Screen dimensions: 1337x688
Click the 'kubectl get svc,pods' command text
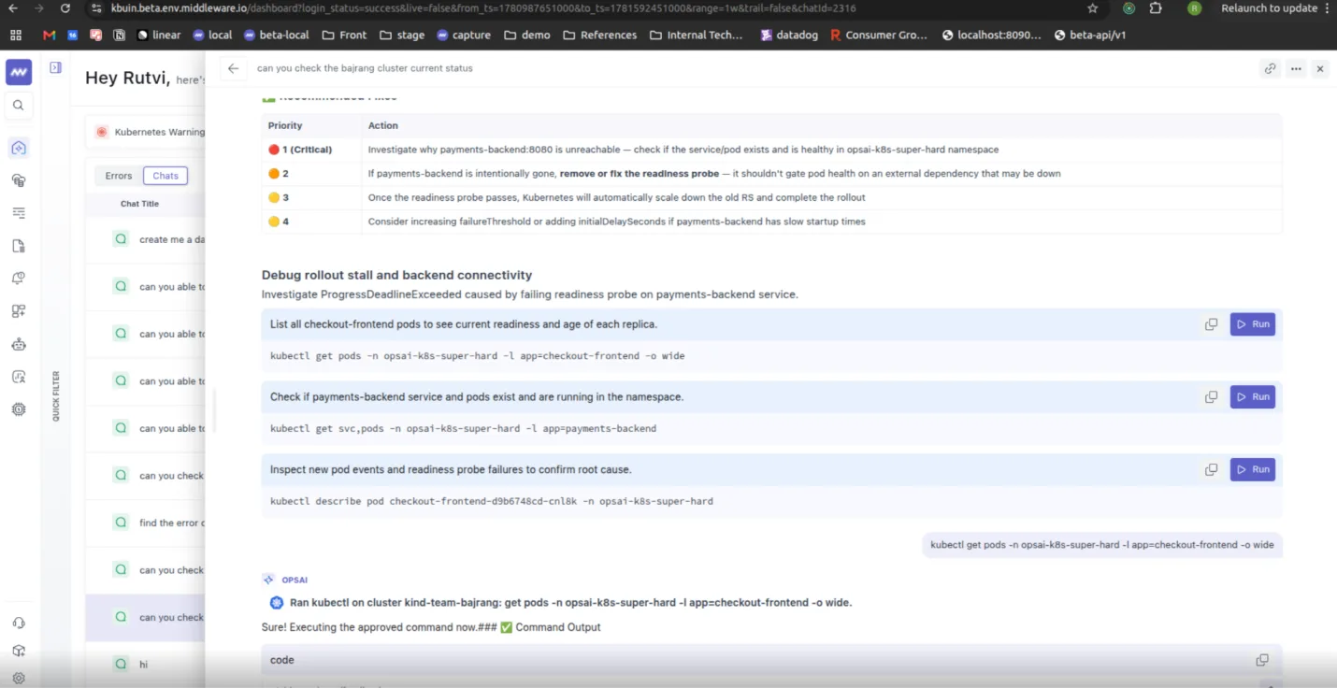coord(463,429)
